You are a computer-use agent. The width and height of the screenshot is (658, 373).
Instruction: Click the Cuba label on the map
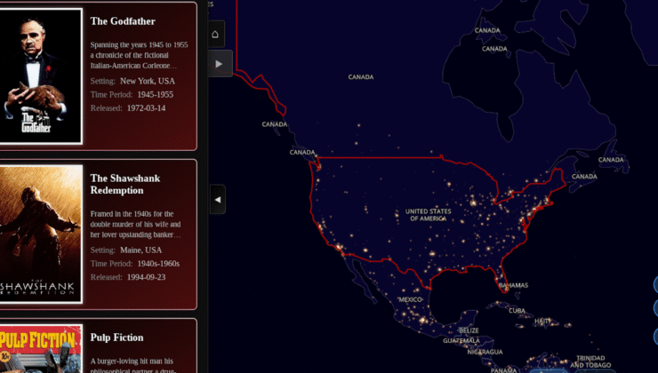pyautogui.click(x=517, y=311)
